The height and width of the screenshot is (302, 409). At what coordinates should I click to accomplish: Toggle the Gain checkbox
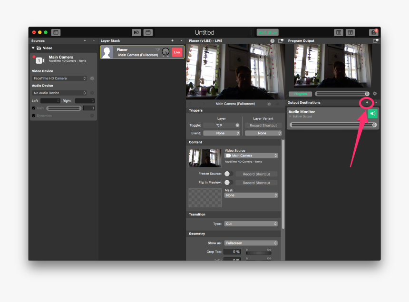[x=34, y=108]
